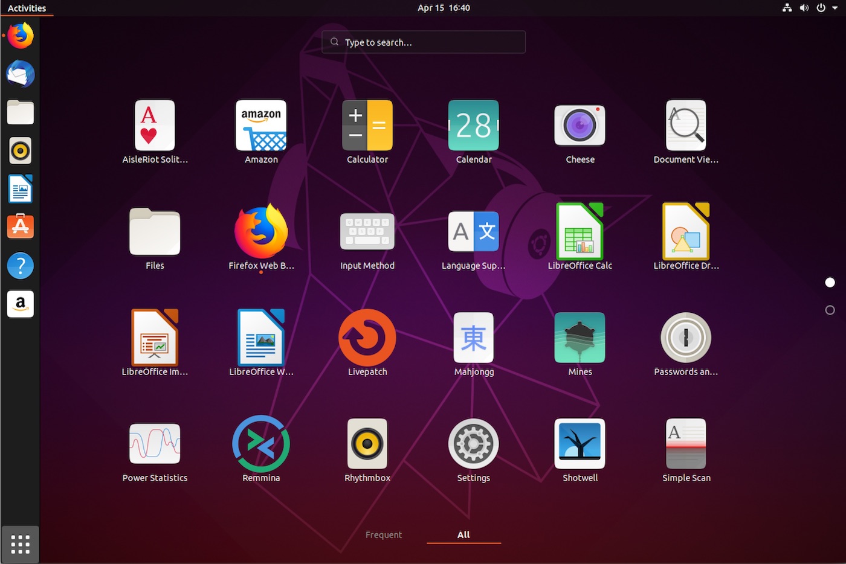This screenshot has height=564, width=846.
Task: Open the clock and calendar dropdown
Action: tap(444, 8)
